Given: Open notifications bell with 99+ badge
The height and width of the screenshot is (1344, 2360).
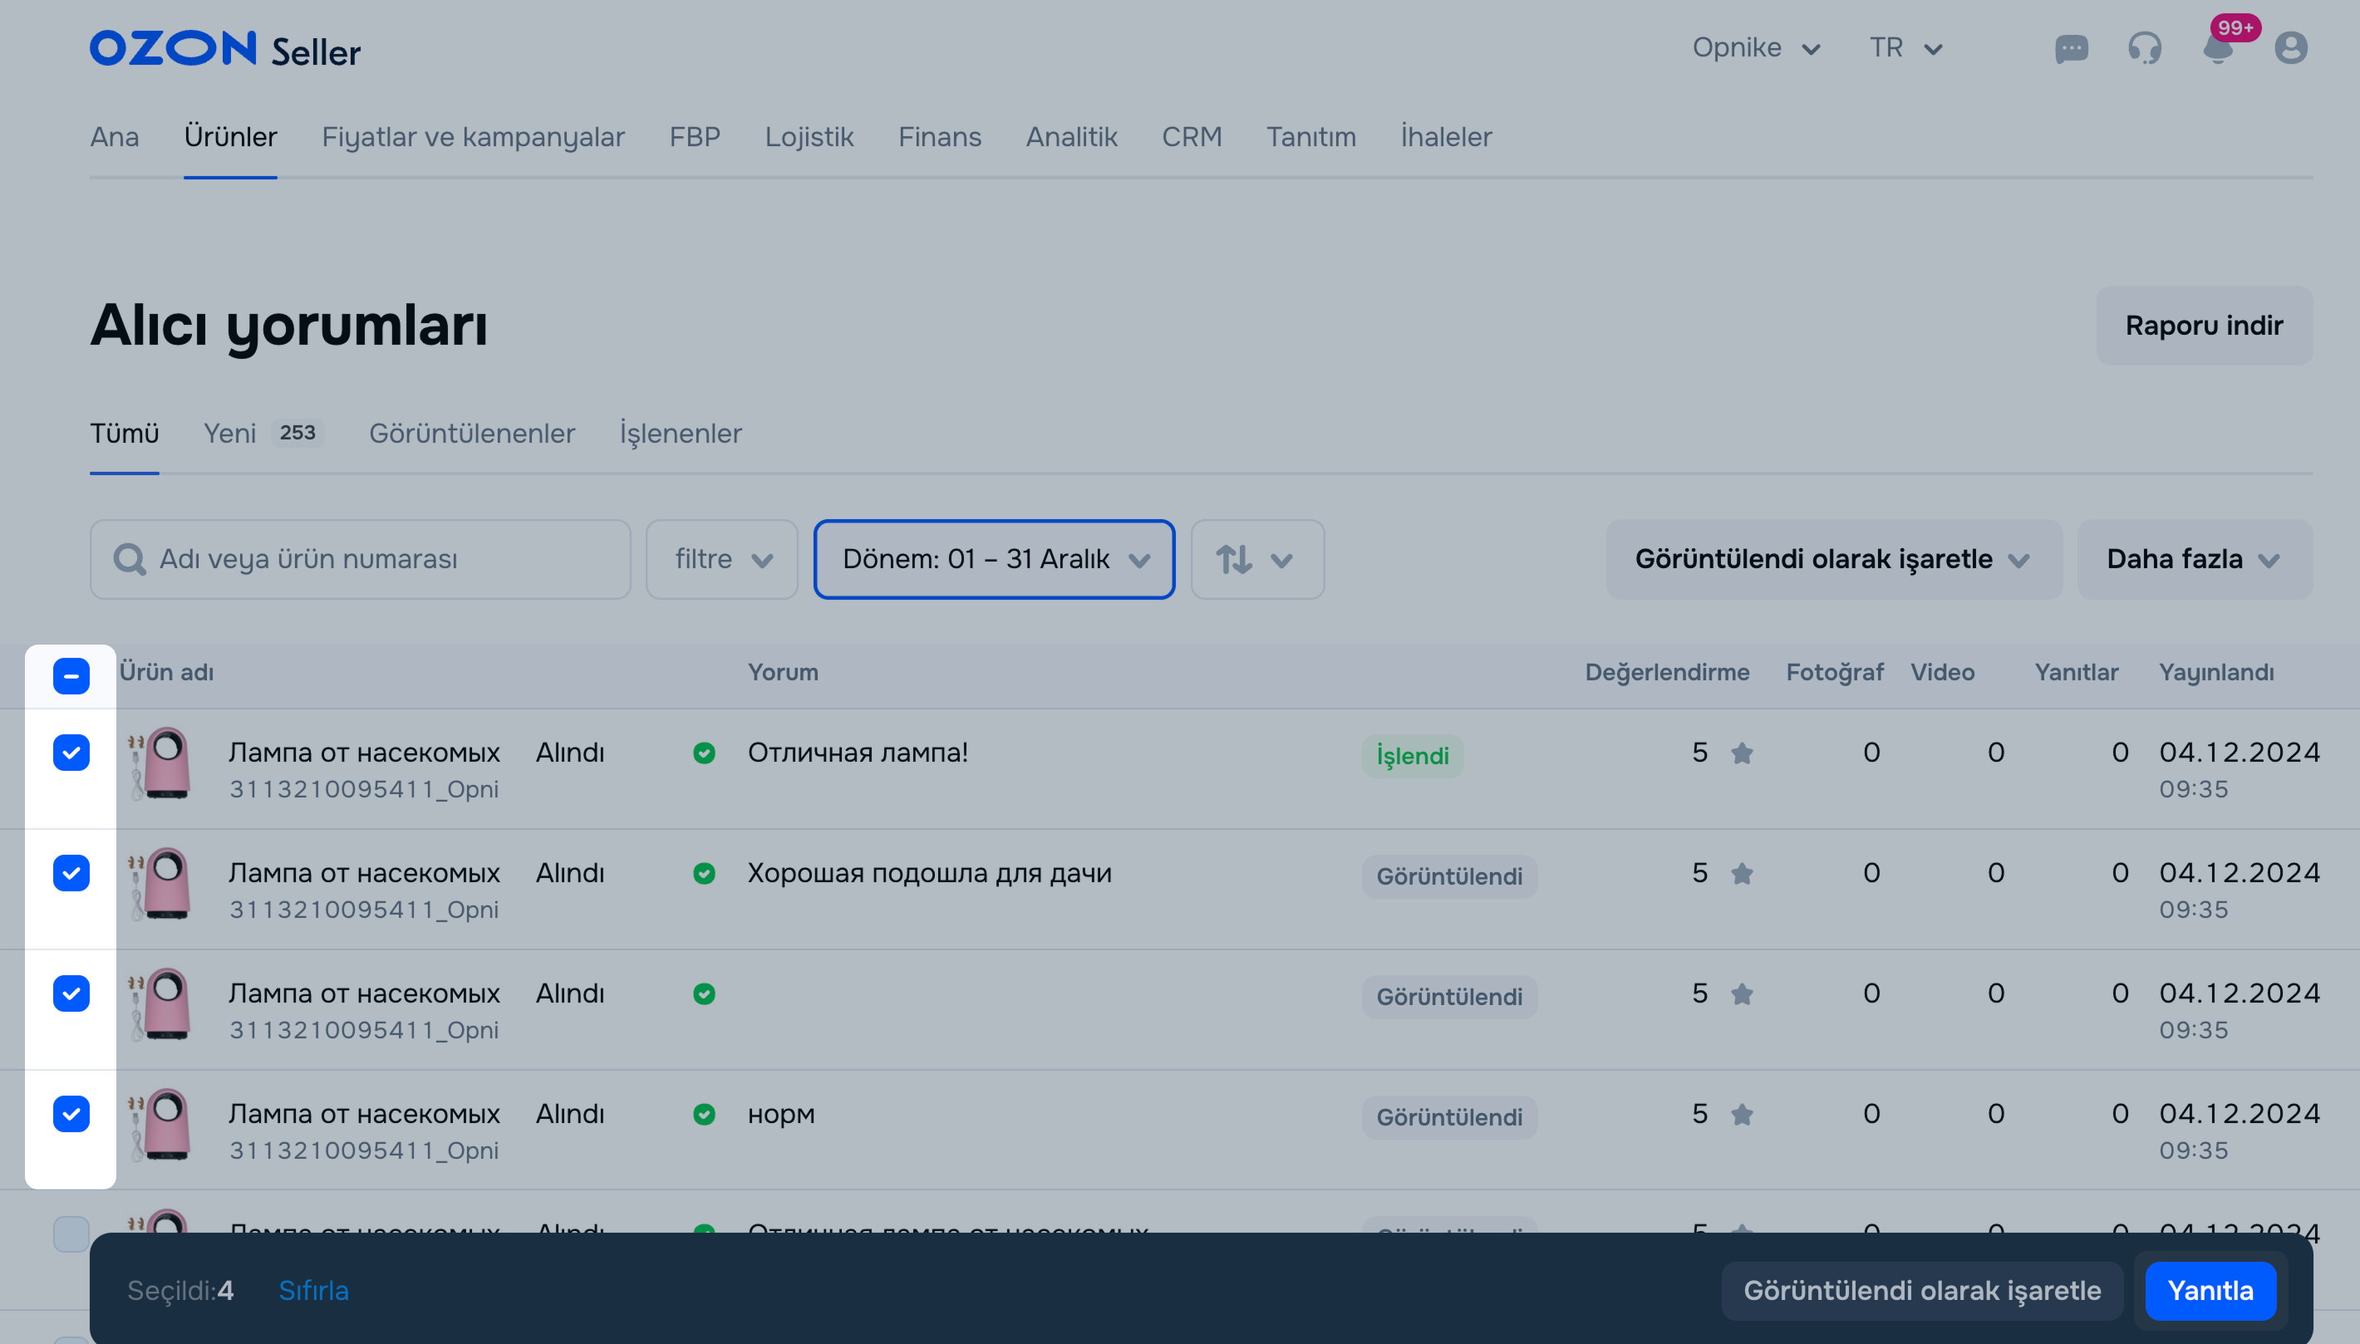Looking at the screenshot, I should pos(2217,48).
